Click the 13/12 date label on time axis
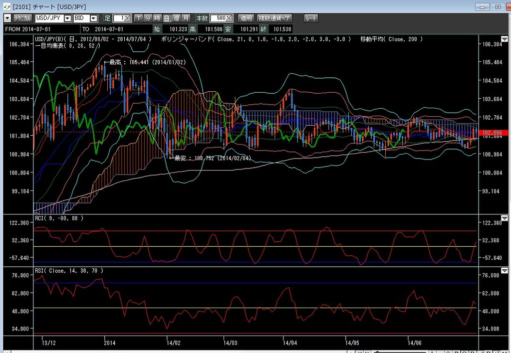The image size is (511, 353). click(x=48, y=343)
